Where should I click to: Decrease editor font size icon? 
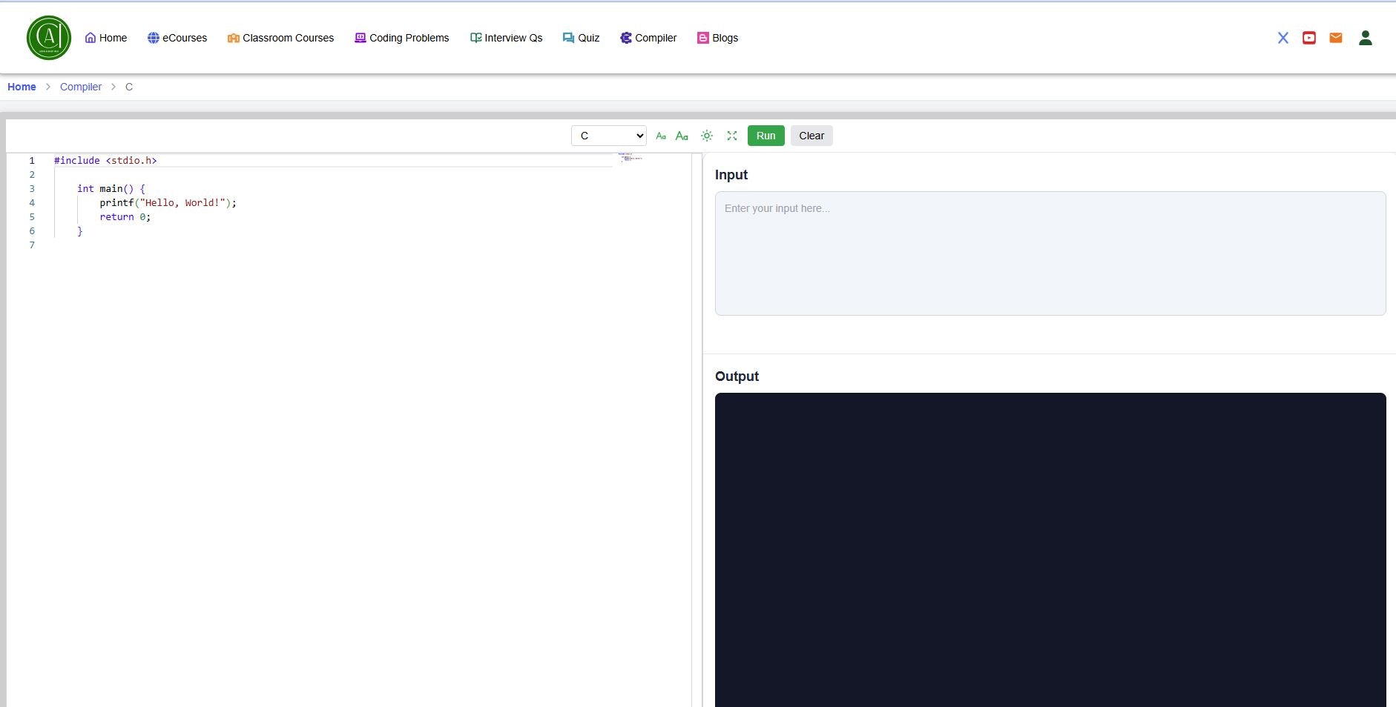pyautogui.click(x=661, y=136)
